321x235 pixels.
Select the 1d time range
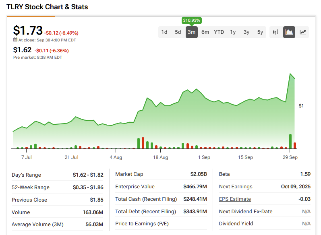[164, 32]
